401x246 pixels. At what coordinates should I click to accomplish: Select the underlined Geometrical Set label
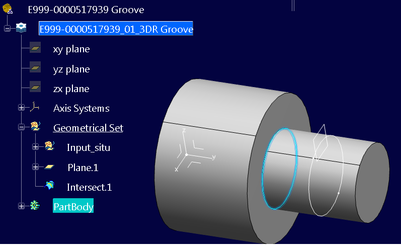click(x=88, y=128)
